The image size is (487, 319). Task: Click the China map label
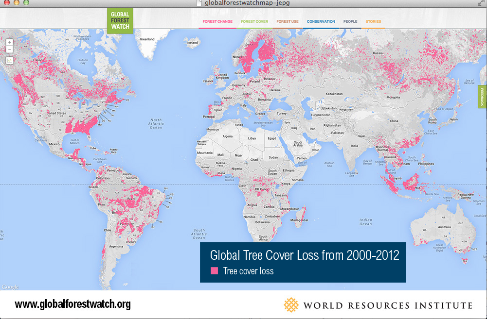click(394, 121)
